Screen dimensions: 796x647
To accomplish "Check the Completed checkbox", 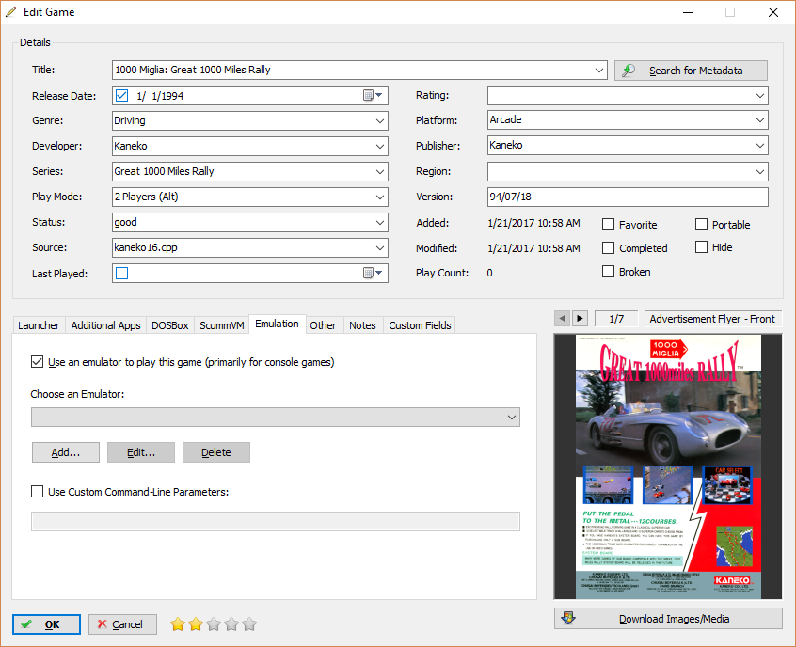I will click(x=608, y=247).
